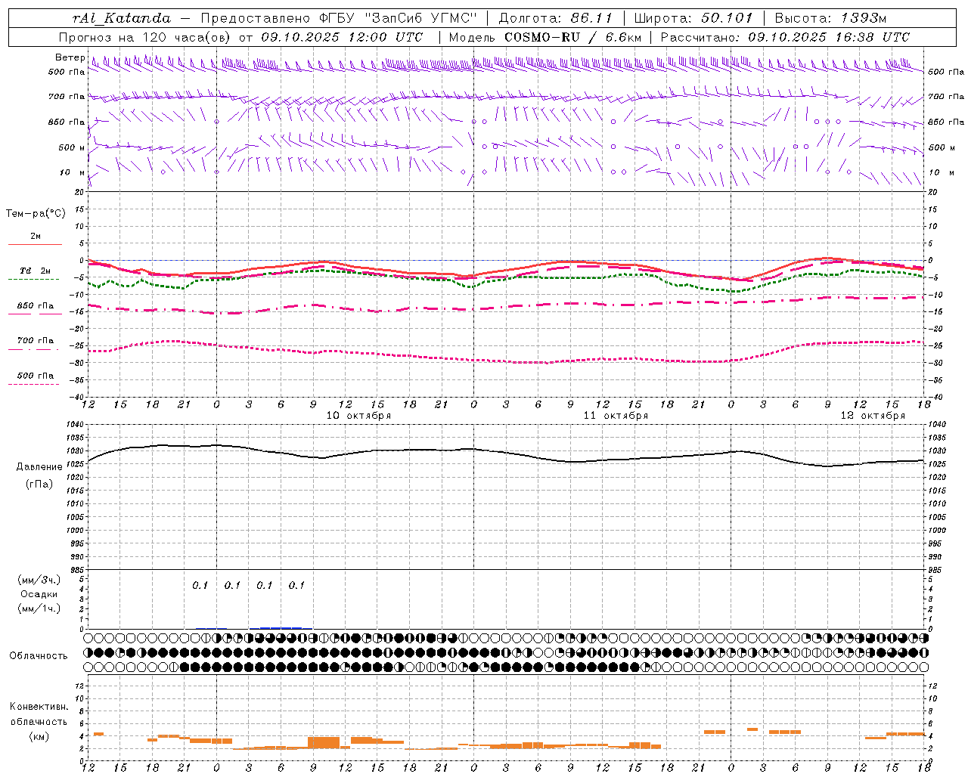
Task: Click the 500 м wind level label at left
Action: [72, 147]
